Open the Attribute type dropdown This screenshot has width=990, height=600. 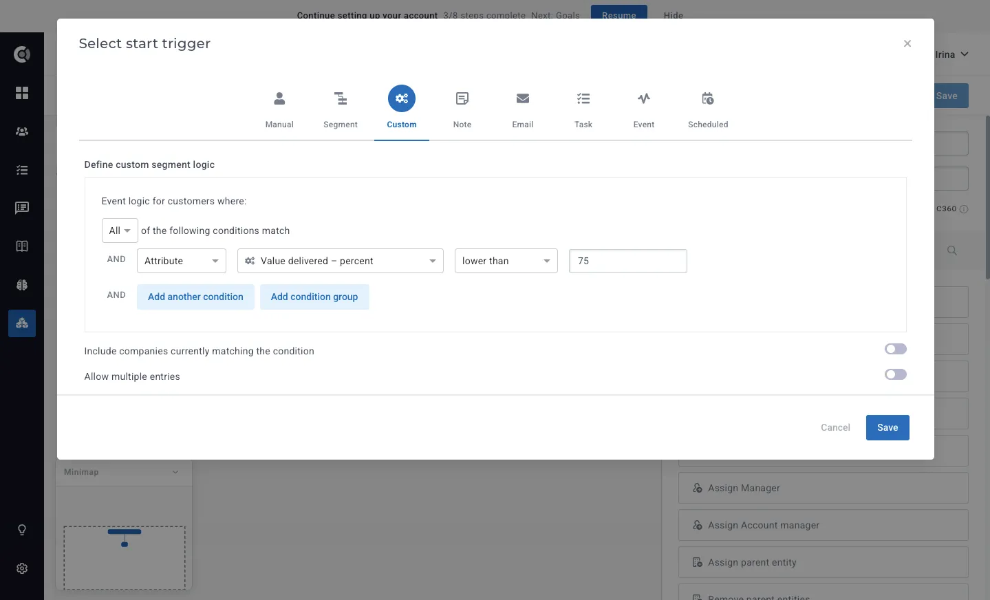coord(182,261)
